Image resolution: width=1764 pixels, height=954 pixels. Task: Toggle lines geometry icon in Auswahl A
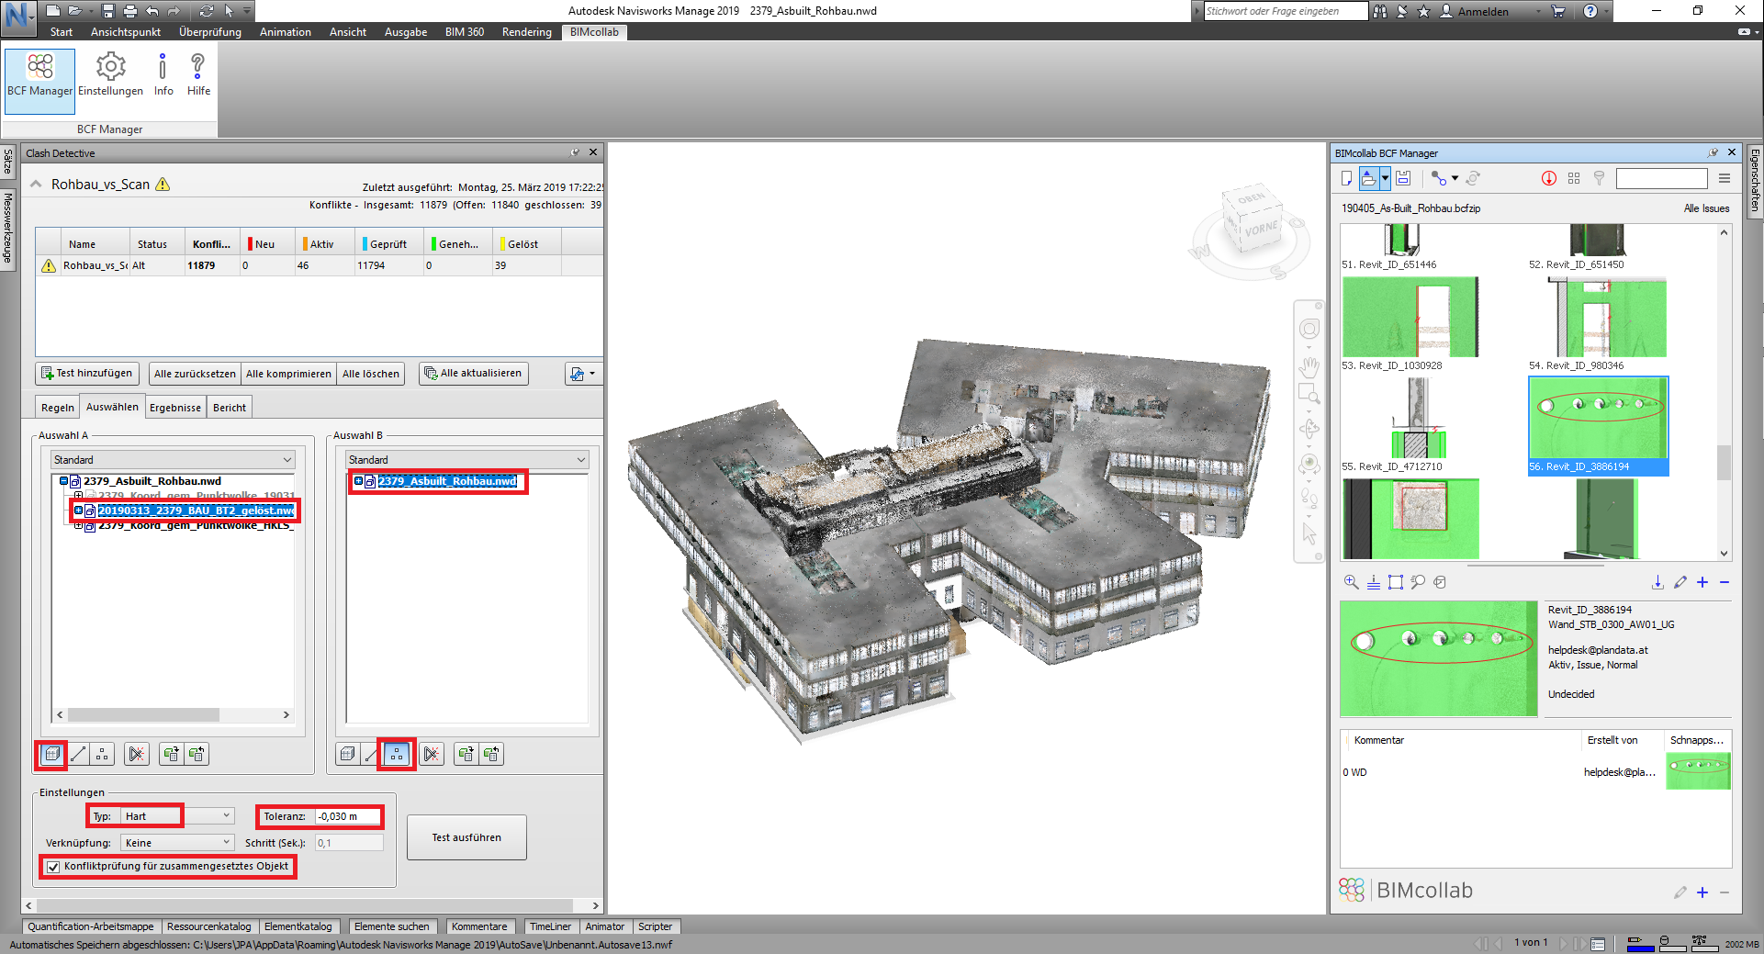coord(78,754)
